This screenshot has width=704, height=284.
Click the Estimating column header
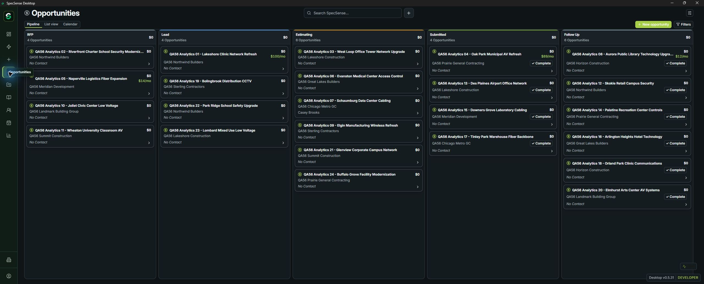point(358,37)
